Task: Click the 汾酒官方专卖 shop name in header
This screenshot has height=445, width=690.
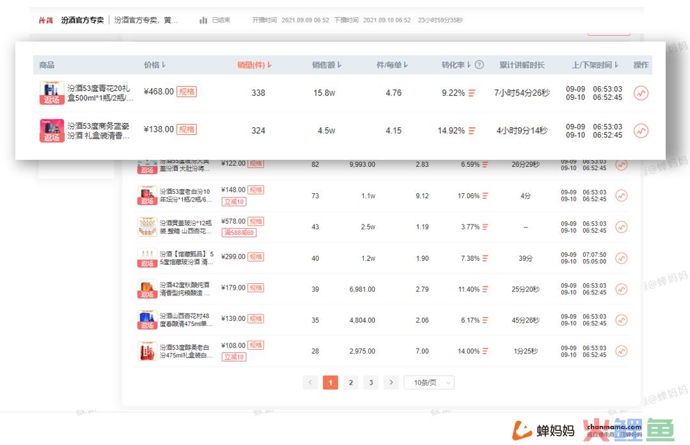Action: pos(82,20)
